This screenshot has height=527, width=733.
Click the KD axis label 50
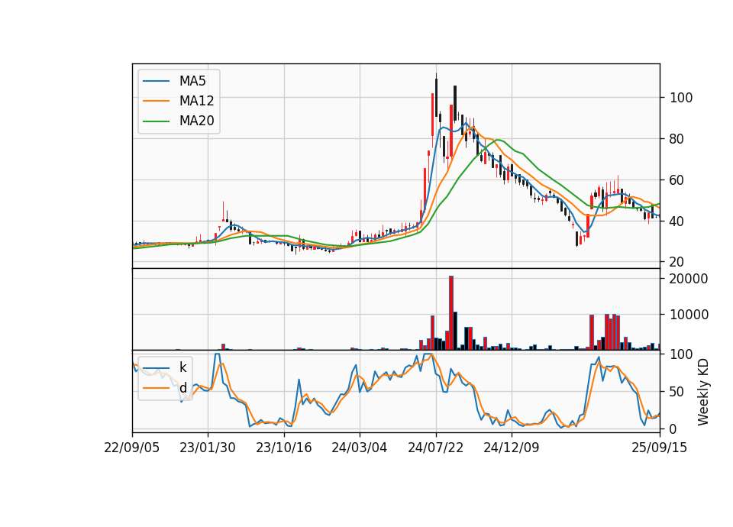(x=677, y=391)
